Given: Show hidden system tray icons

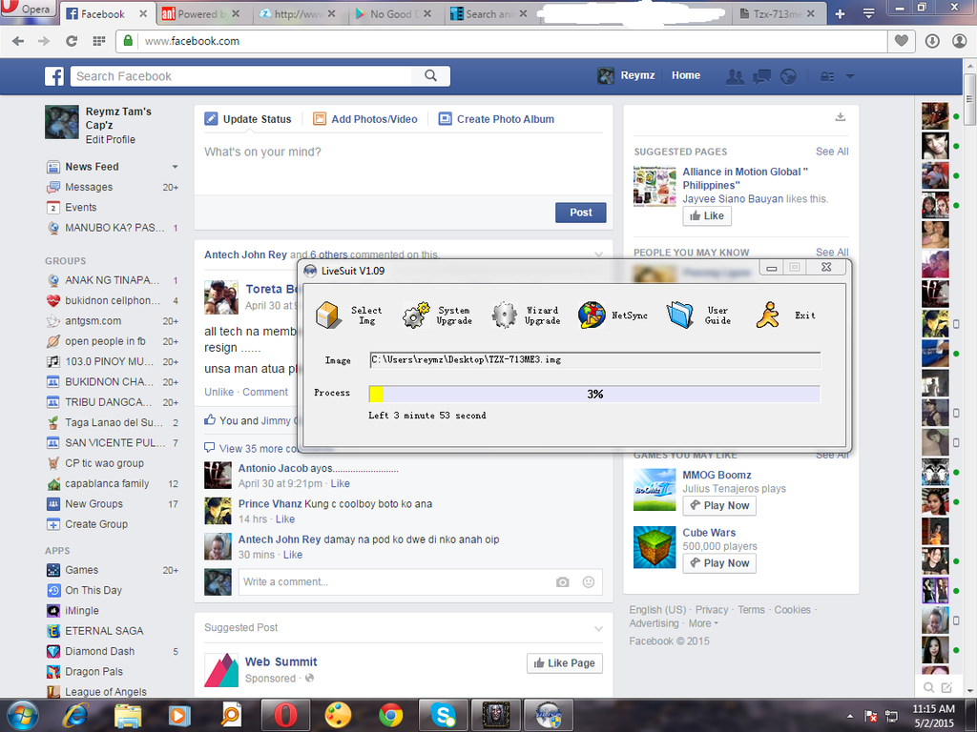Looking at the screenshot, I should 850,717.
